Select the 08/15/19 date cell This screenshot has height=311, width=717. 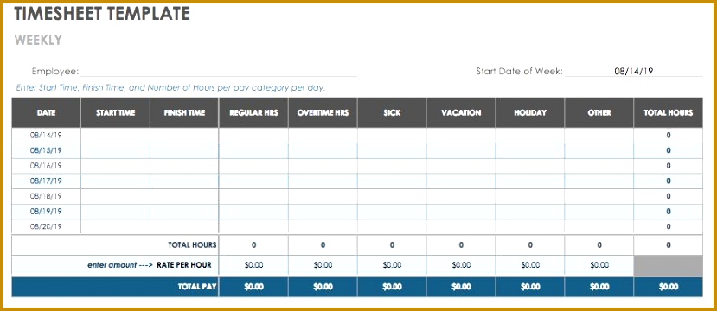46,150
